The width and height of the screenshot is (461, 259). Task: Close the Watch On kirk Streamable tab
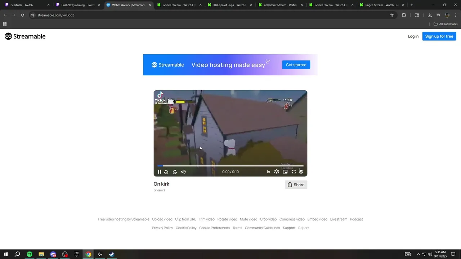point(149,5)
